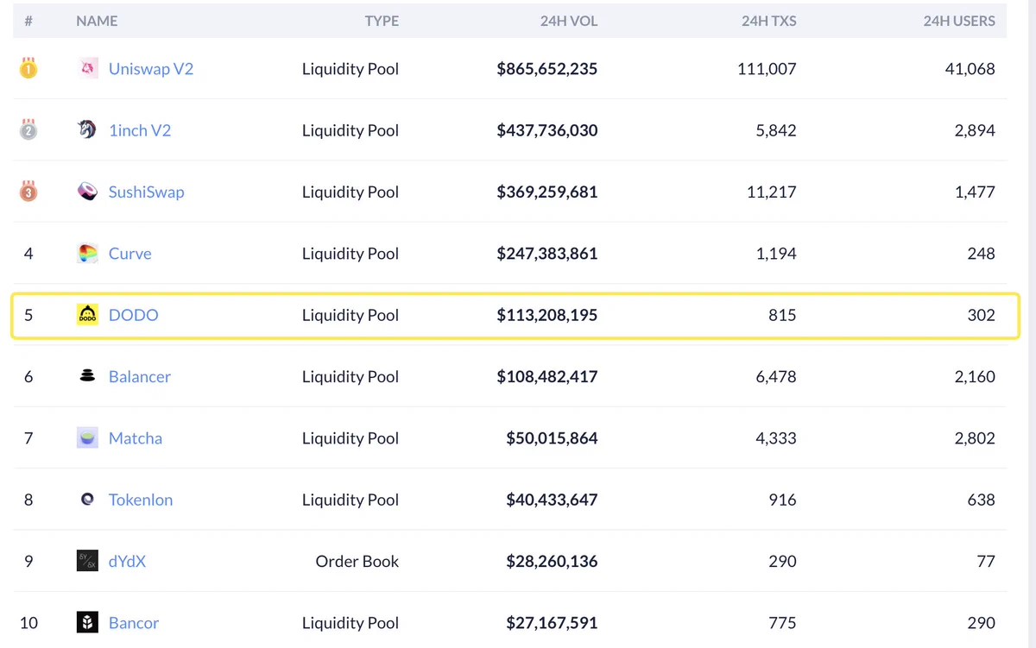
Task: Click the 2,160 users cell
Action: tap(975, 376)
